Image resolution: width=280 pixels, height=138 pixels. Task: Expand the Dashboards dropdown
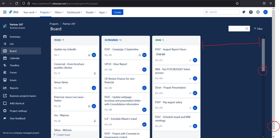75,12
